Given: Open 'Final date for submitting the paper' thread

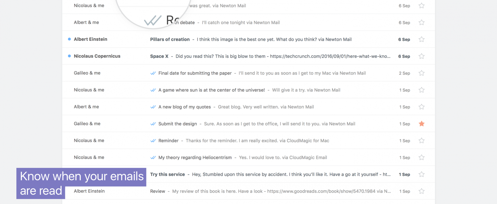Looking at the screenshot, I should tap(195, 73).
